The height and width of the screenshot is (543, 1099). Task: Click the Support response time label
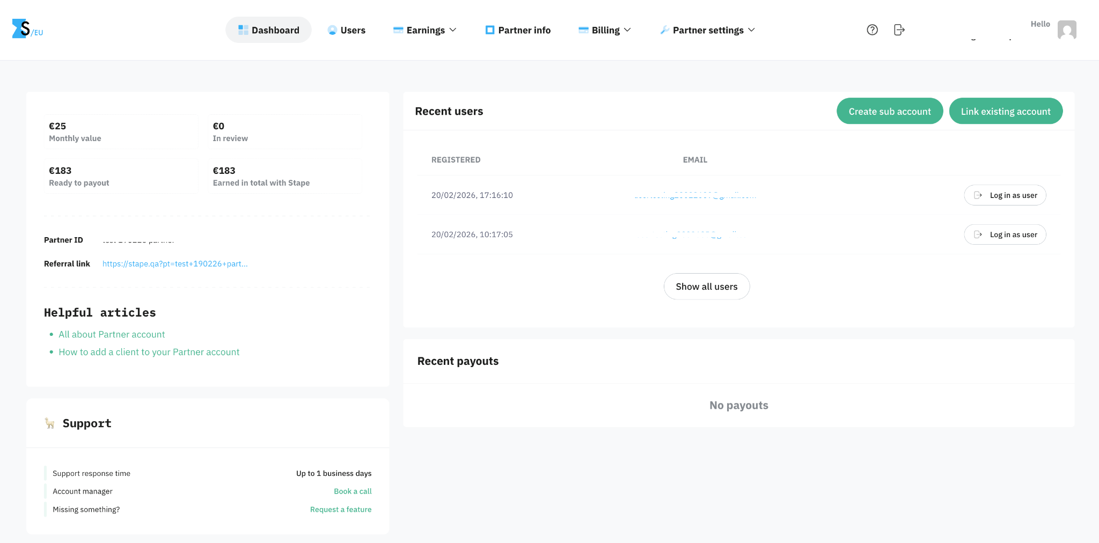[x=91, y=473]
